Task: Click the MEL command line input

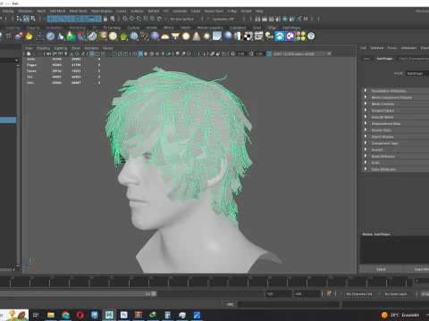Action: pos(289,304)
